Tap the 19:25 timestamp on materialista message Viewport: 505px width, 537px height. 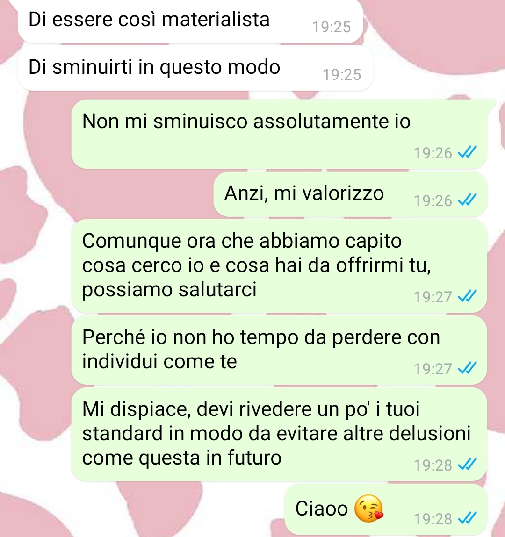[x=332, y=27]
